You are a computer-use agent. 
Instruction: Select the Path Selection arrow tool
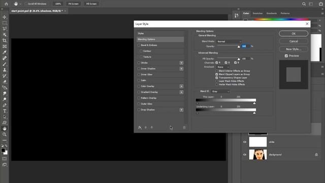pos(5,117)
